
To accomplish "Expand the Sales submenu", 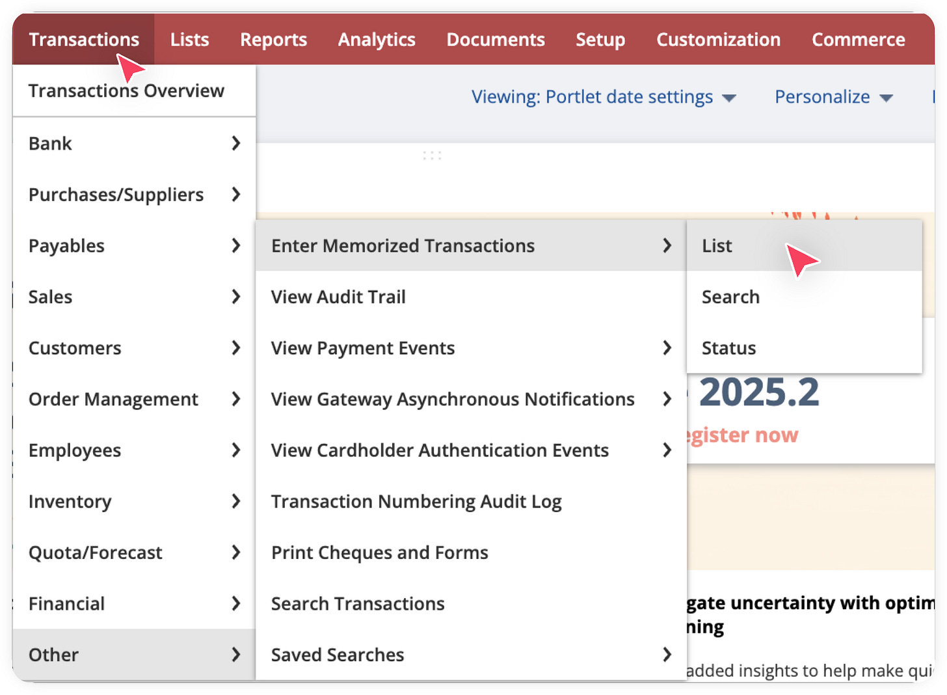I will [134, 297].
